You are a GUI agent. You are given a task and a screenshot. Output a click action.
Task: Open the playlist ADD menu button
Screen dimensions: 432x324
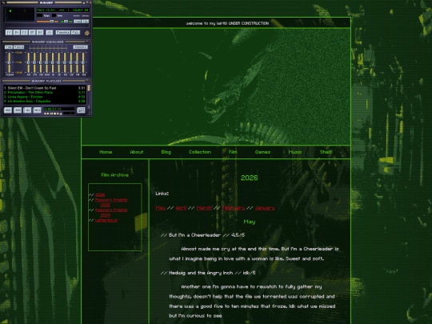pos(8,110)
